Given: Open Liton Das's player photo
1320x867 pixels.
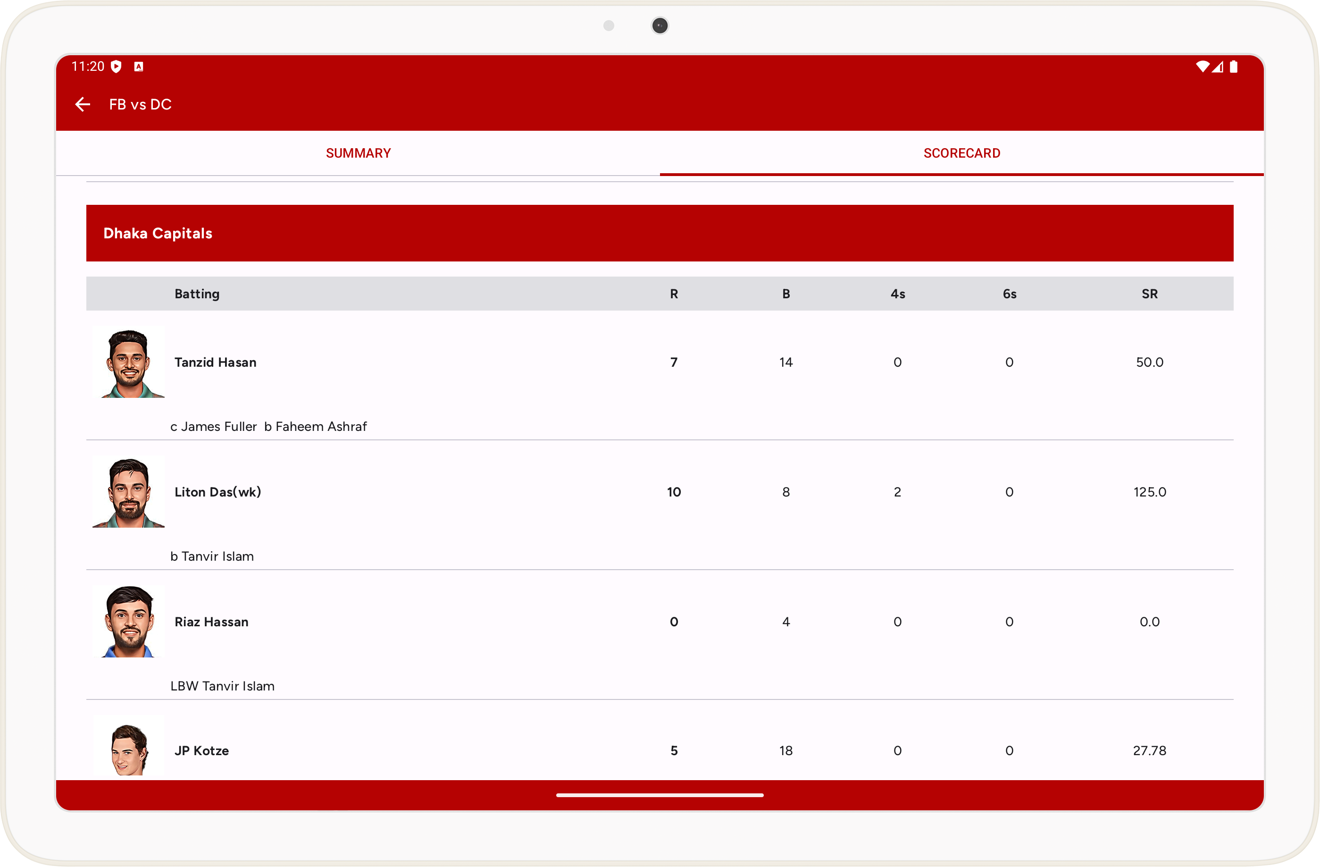Looking at the screenshot, I should pyautogui.click(x=129, y=492).
